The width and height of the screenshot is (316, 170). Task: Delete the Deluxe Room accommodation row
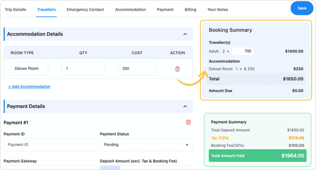pos(177,69)
